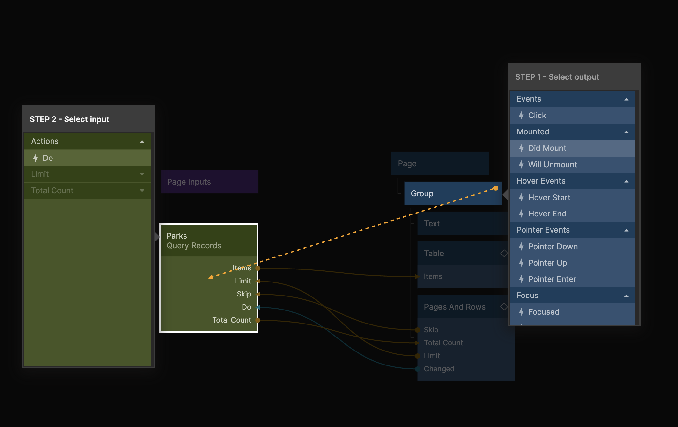This screenshot has height=427, width=678.
Task: Click the Pointer Down lightning icon
Action: coord(521,247)
